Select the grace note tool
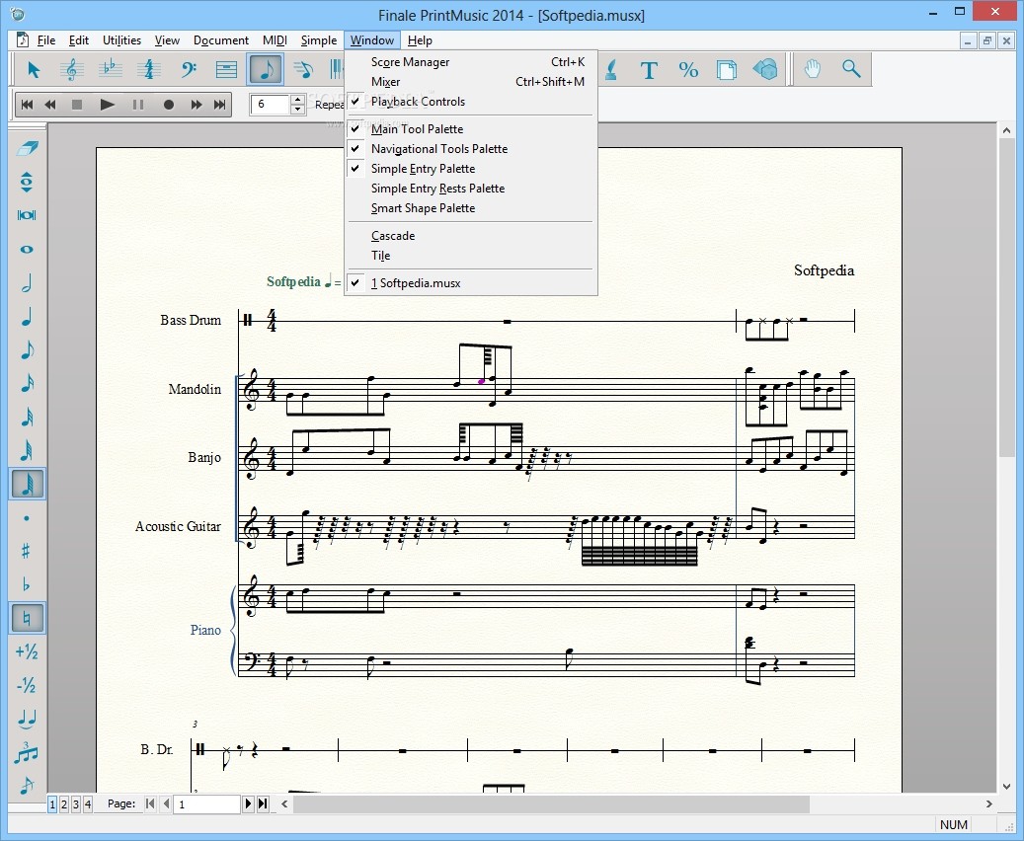 click(27, 784)
